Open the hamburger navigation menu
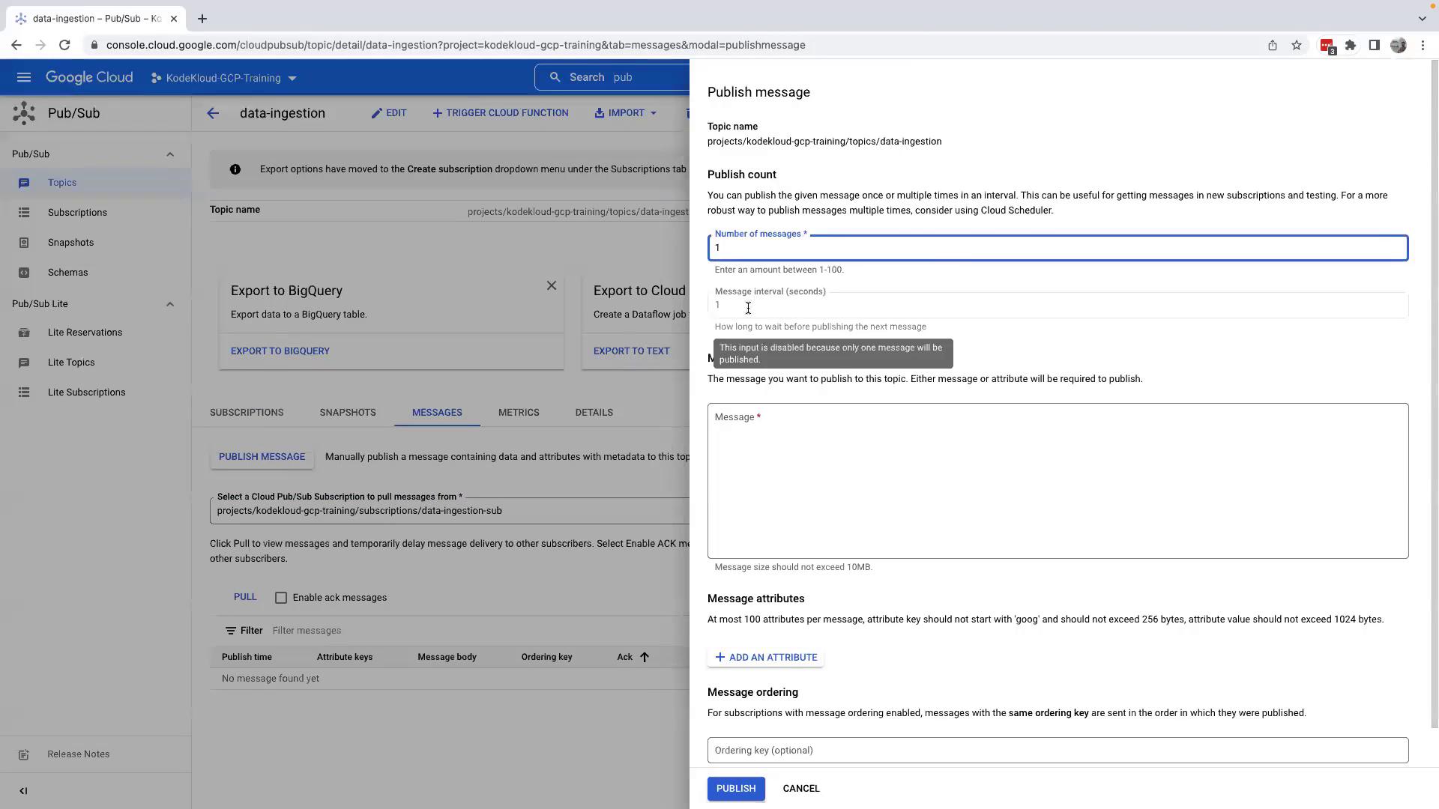1439x809 pixels. tap(23, 77)
